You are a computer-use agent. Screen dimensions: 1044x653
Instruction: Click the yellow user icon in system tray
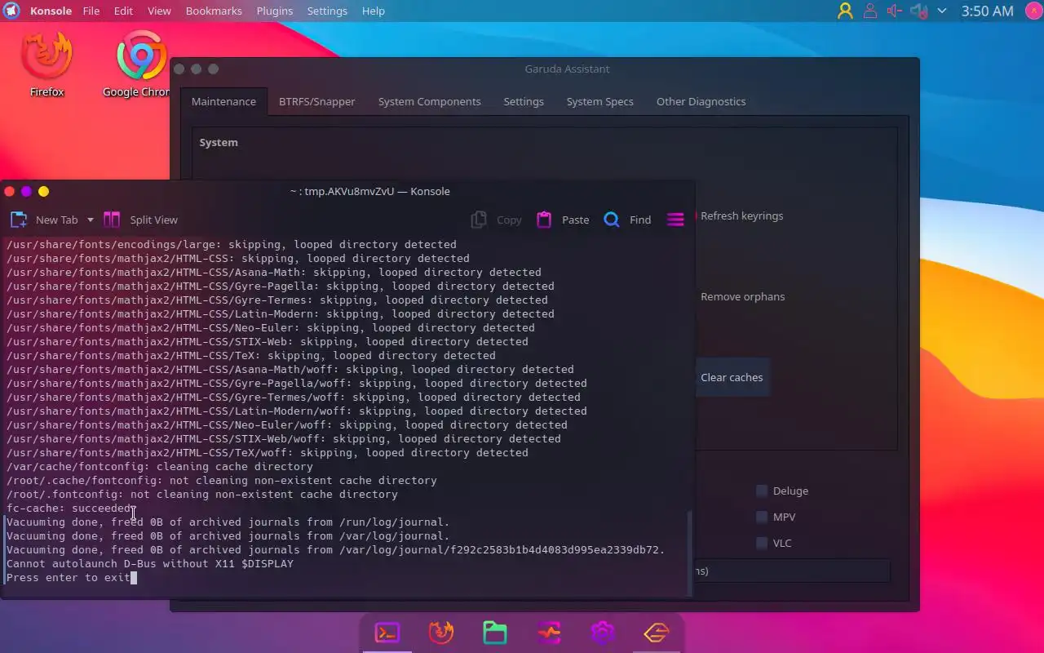pyautogui.click(x=845, y=11)
